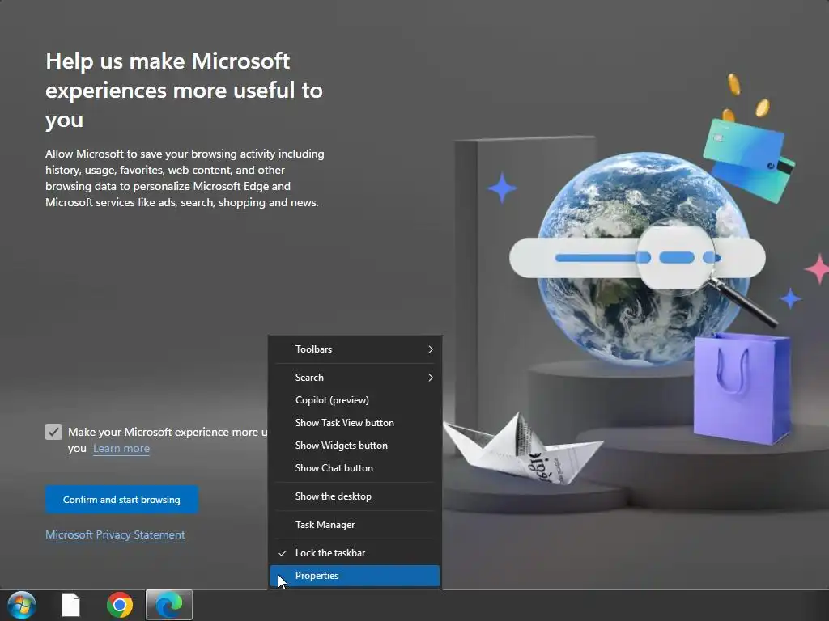Choose Show Chat button

[x=355, y=468]
